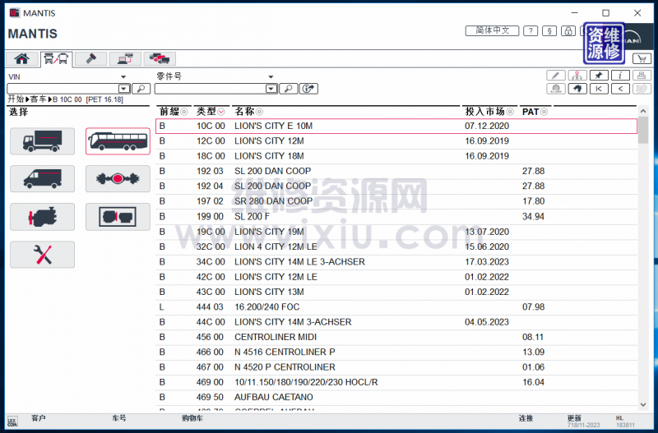Select the van category icon
The height and width of the screenshot is (433, 658).
(x=43, y=179)
